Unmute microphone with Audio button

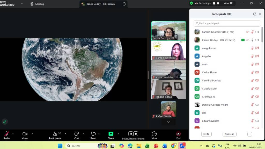pos(6,134)
